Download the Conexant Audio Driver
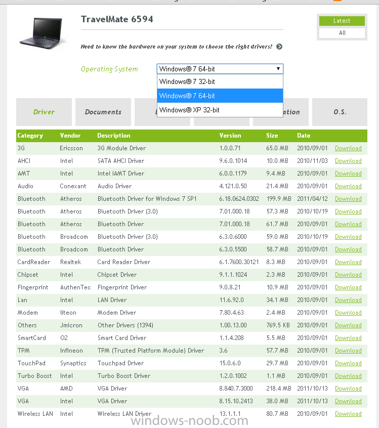 [348, 186]
